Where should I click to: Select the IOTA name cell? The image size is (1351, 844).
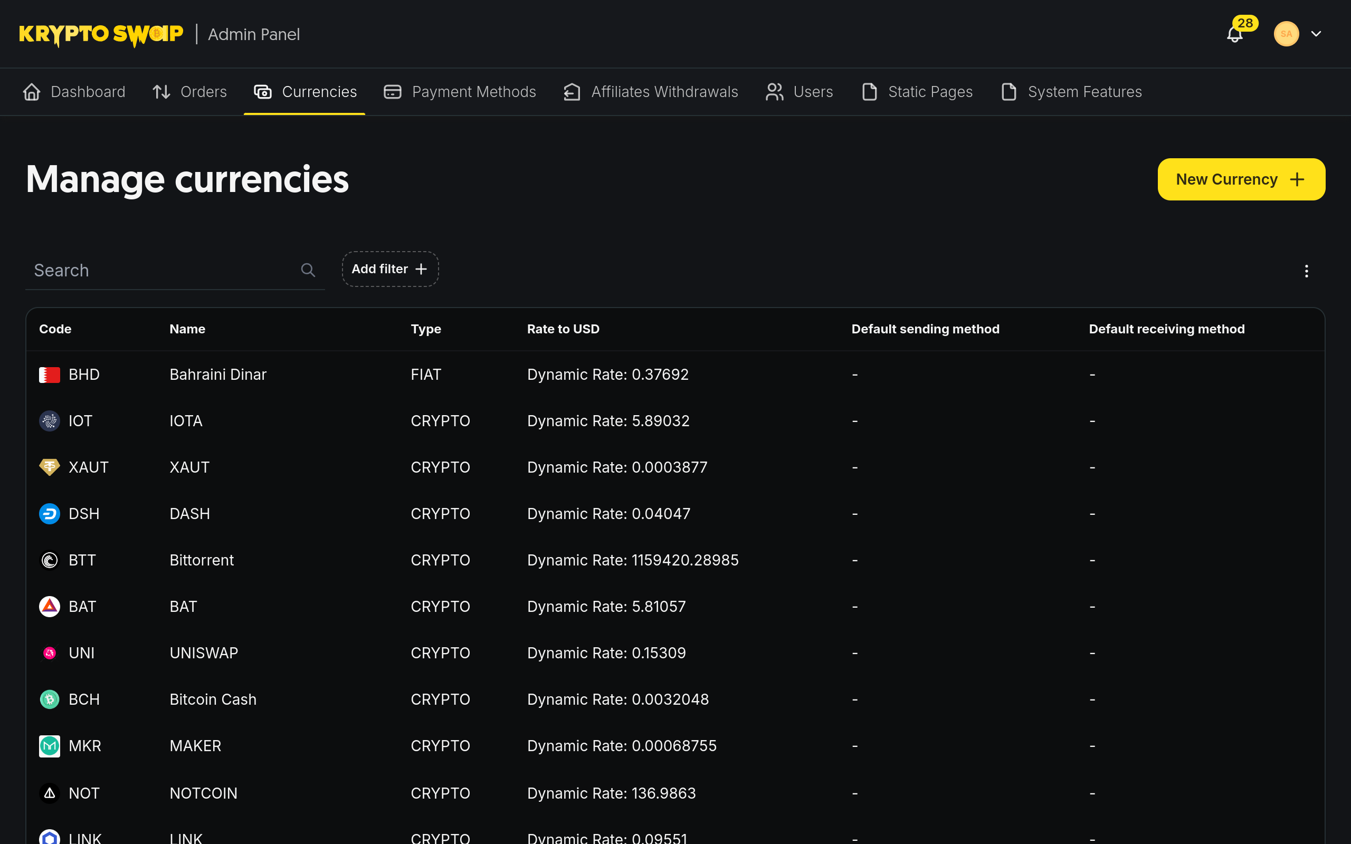[x=186, y=421]
